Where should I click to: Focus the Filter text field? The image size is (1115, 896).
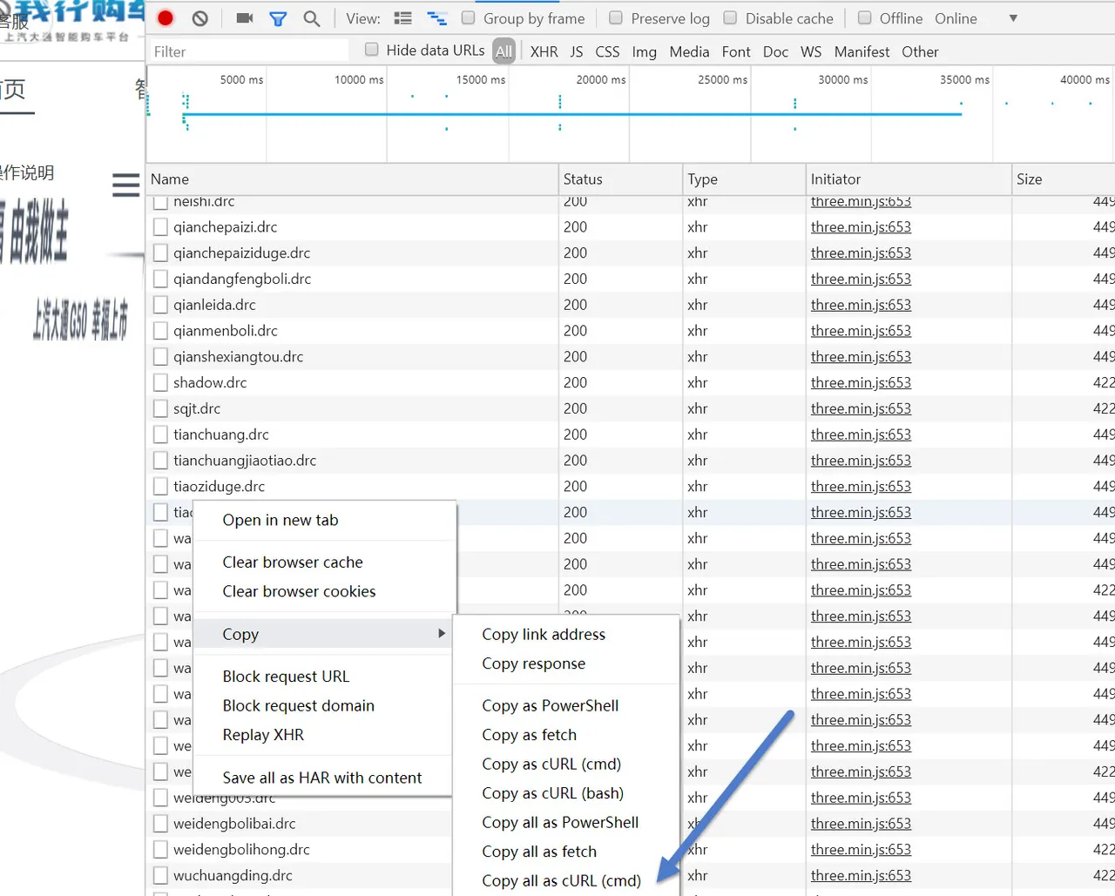[x=249, y=51]
